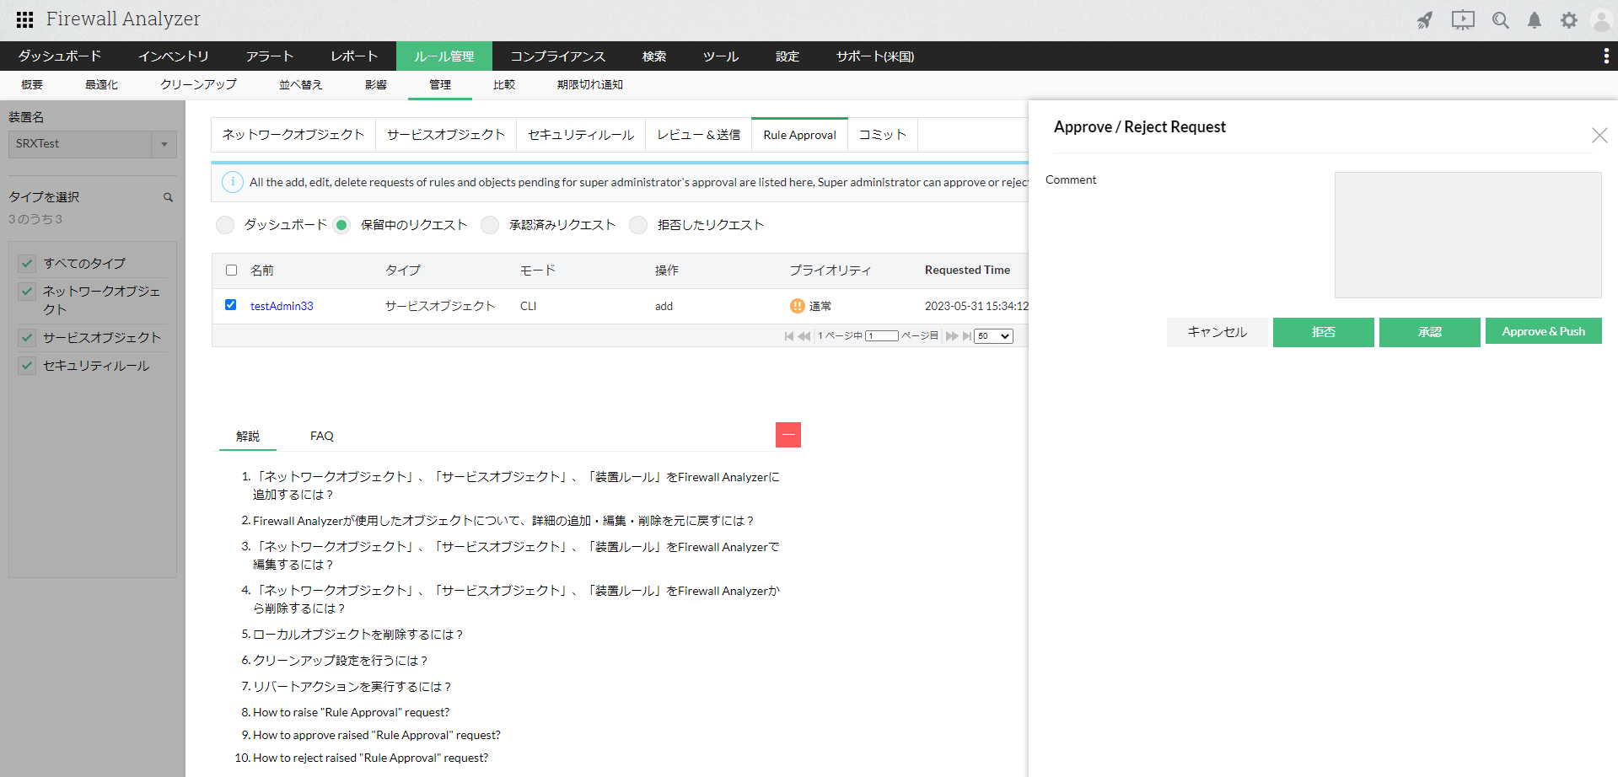Open the SRXTest device dropdown
Viewport: 1618px width, 777px height.
pyautogui.click(x=164, y=144)
